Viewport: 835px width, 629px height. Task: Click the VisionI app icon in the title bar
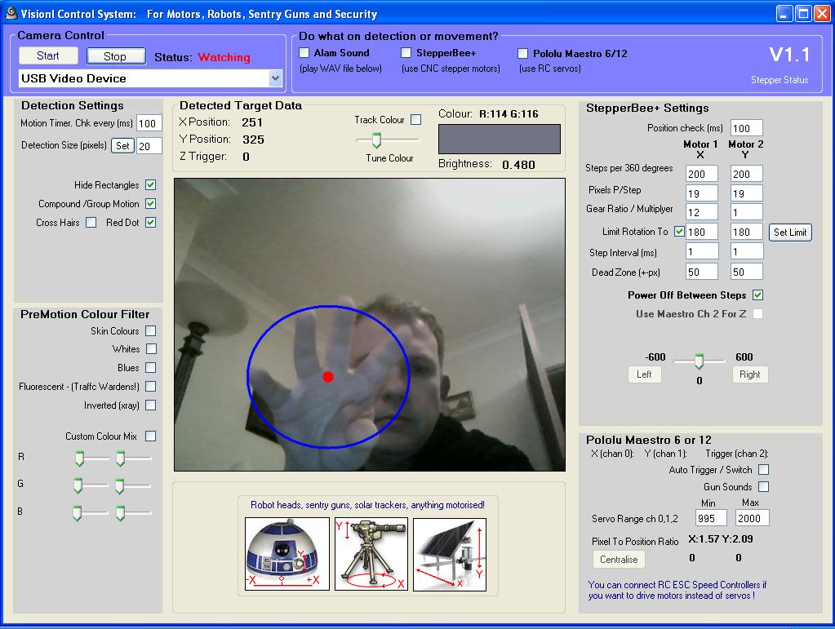[x=10, y=13]
